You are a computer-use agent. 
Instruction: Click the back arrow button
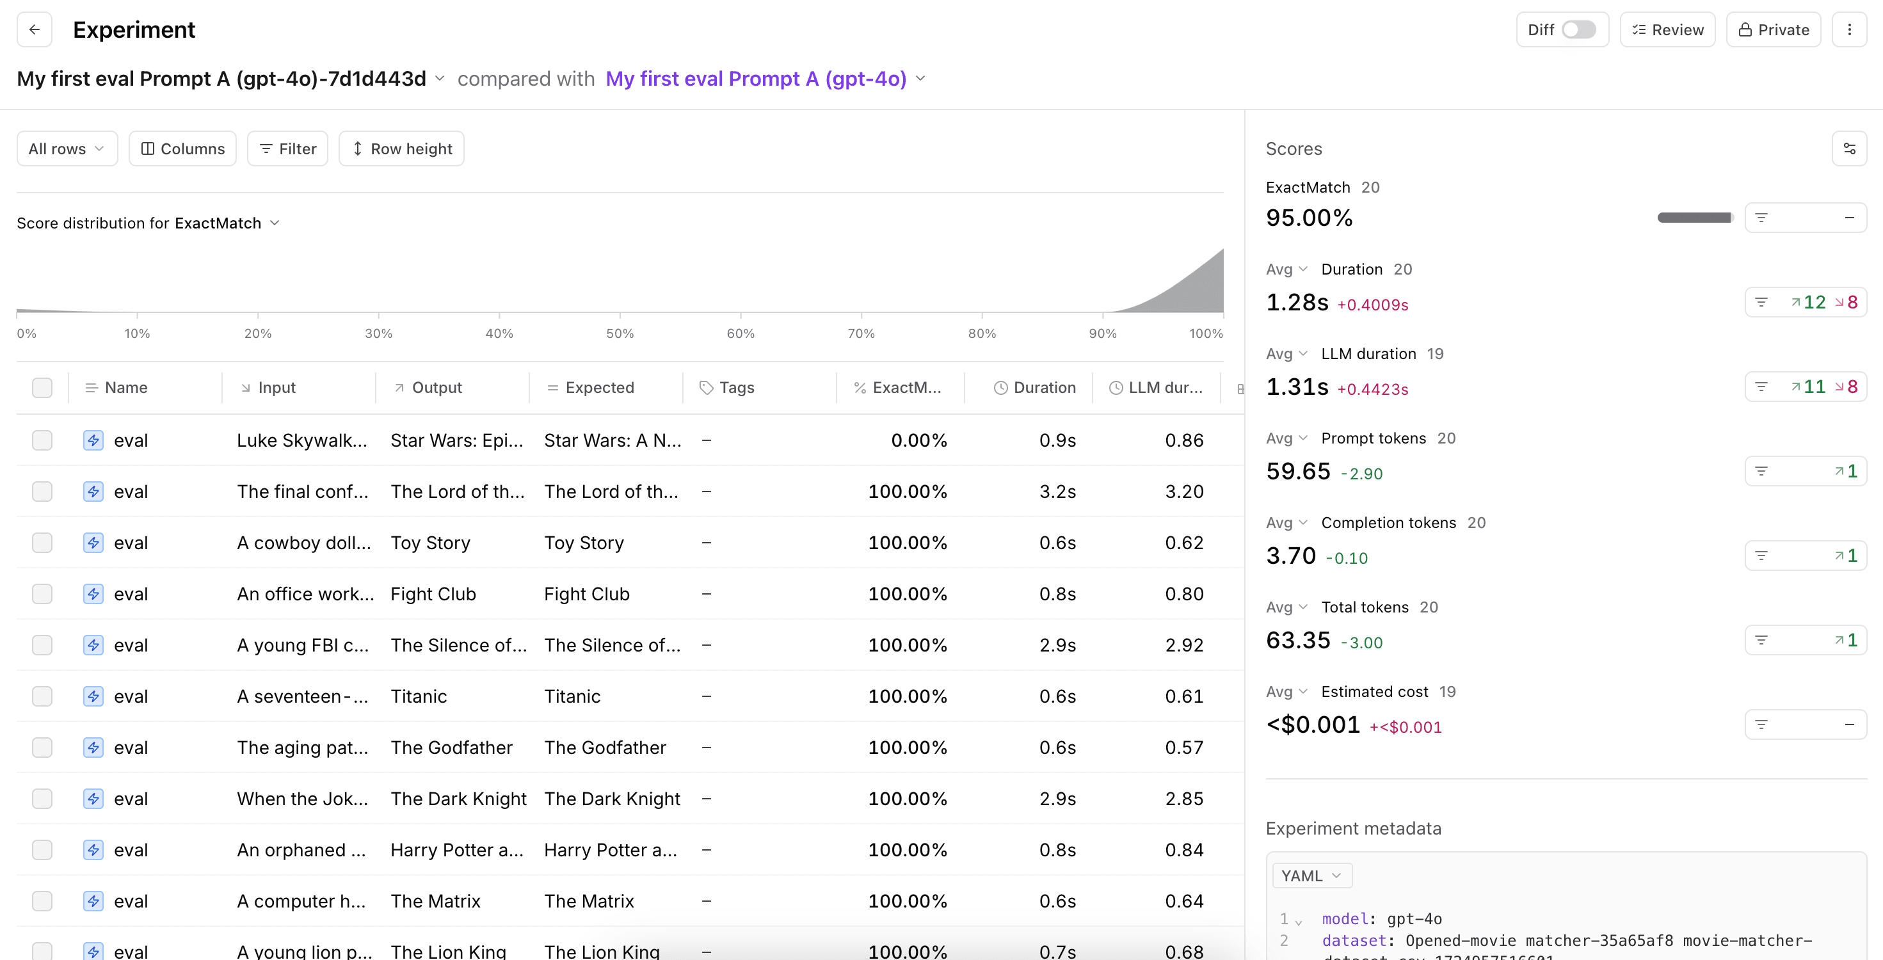[35, 30]
